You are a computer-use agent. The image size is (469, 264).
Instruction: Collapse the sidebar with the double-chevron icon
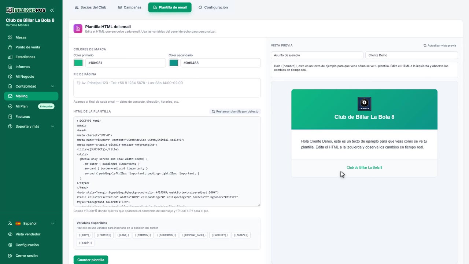(x=52, y=10)
